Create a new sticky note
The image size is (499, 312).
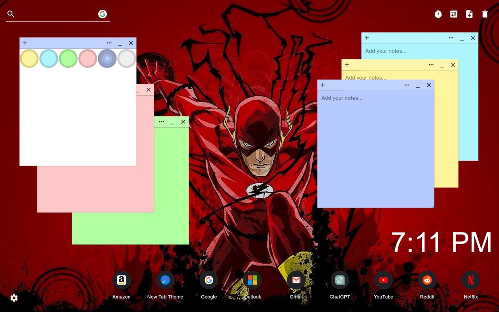coord(469,14)
